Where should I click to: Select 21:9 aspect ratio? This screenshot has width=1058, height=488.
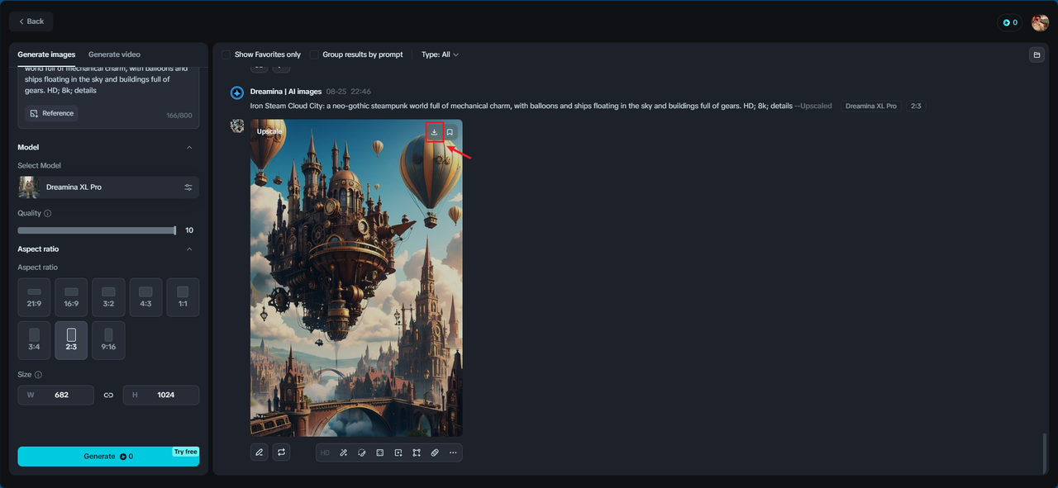click(x=34, y=297)
